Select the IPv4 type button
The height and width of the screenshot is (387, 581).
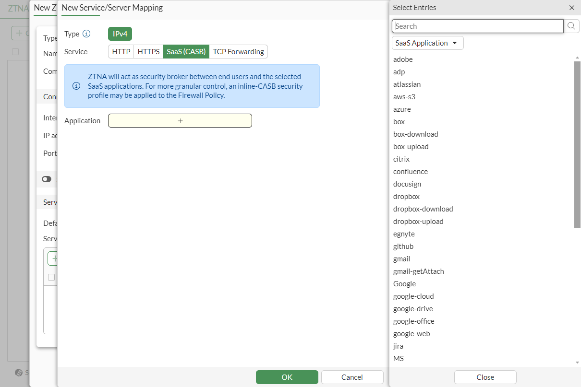(120, 34)
